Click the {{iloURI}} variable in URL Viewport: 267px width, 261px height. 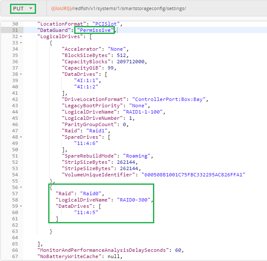(x=61, y=8)
